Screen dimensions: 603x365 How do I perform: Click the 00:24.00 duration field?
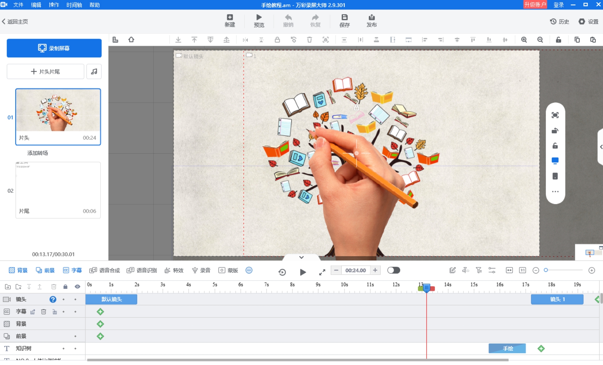coord(355,270)
